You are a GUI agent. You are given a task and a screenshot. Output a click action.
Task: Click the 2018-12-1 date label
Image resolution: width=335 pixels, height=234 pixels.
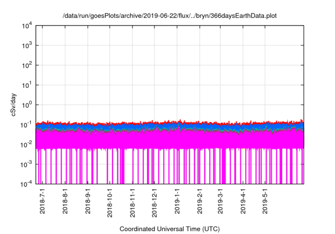[154, 203]
